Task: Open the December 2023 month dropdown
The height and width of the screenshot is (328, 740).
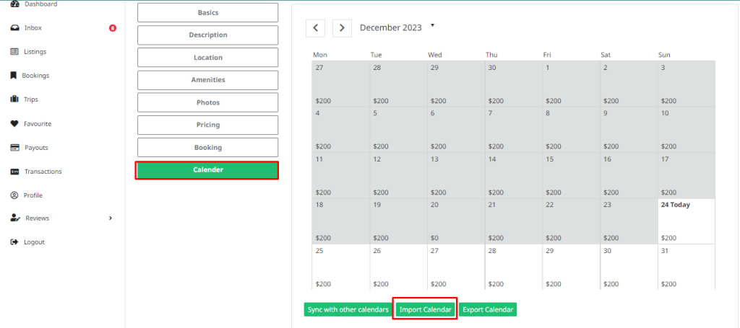Action: 433,25
